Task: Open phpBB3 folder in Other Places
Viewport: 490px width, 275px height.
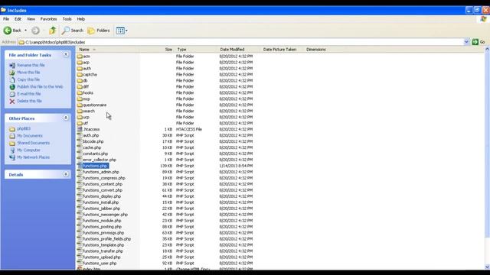Action: coord(24,128)
